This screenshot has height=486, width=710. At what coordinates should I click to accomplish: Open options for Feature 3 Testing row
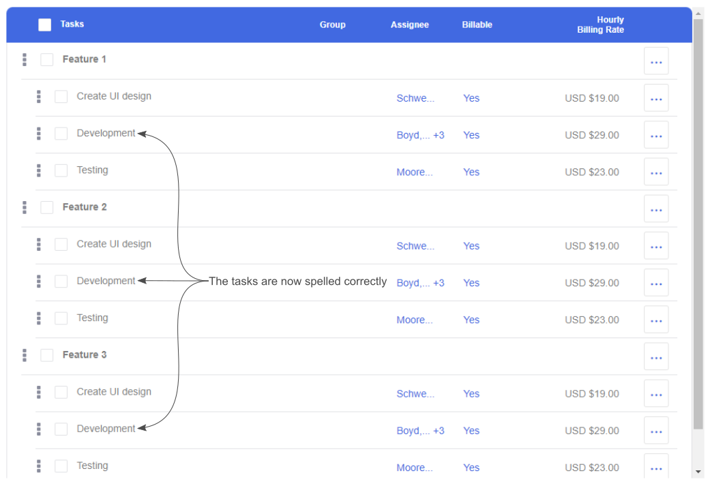pyautogui.click(x=656, y=466)
